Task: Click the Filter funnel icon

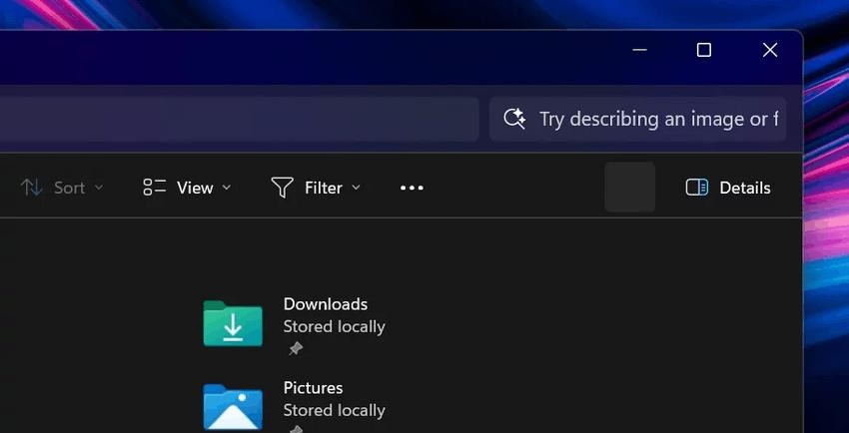Action: pyautogui.click(x=283, y=188)
